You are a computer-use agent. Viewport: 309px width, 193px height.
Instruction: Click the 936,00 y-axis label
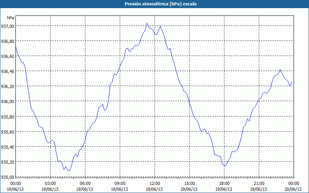(x=7, y=102)
